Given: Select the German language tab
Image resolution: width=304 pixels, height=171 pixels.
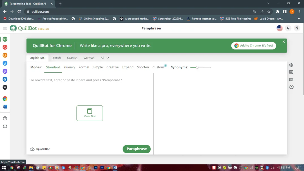Looking at the screenshot, I should pos(89,58).
